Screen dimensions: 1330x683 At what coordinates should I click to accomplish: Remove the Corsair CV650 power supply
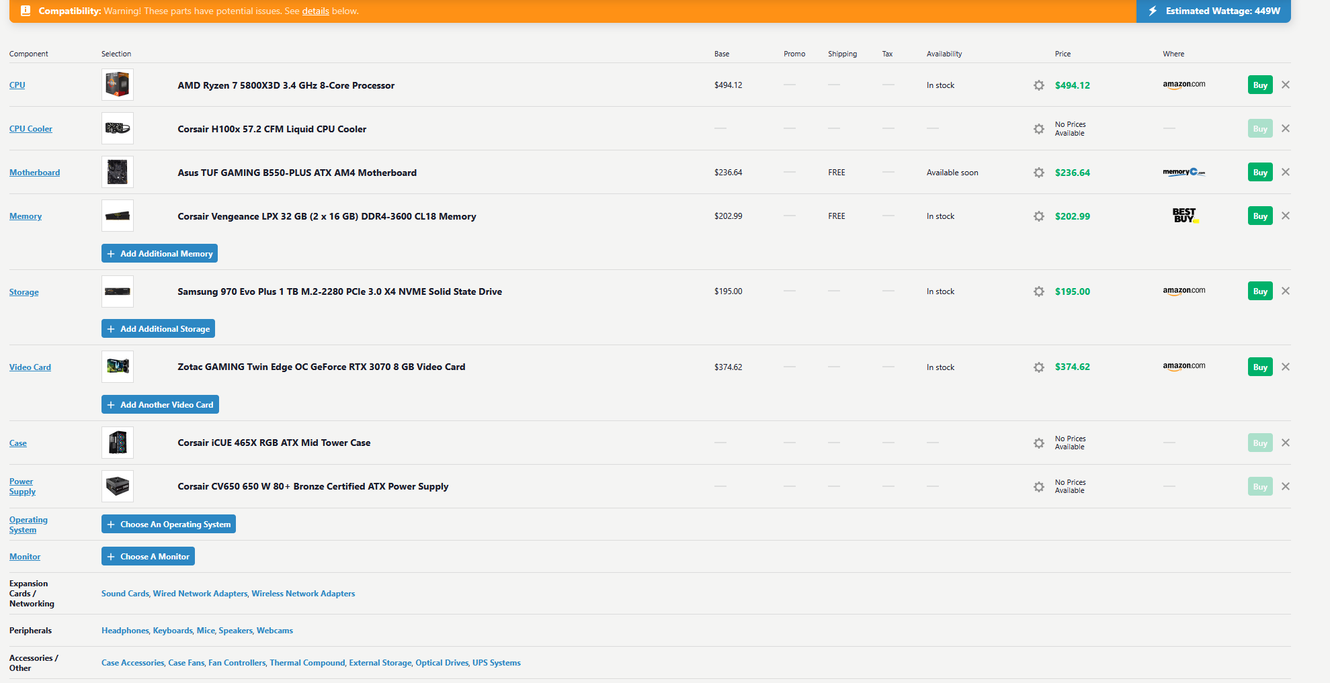click(x=1286, y=486)
